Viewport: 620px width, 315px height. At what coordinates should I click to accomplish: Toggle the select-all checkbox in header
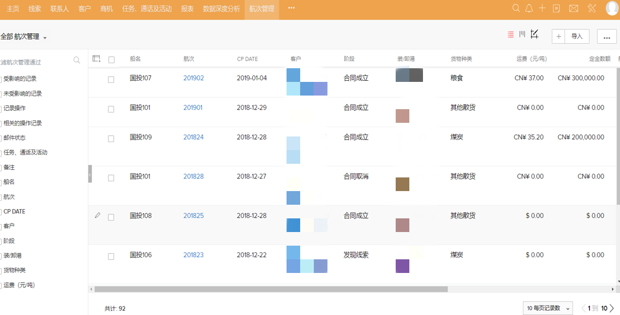(x=111, y=60)
